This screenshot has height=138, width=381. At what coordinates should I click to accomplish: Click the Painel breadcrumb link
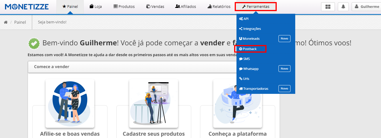pos(20,22)
